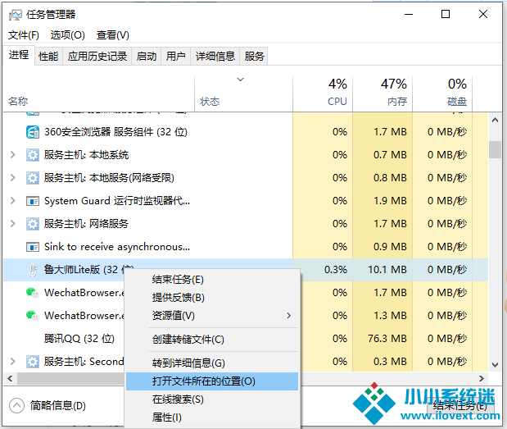
Task: Click the gear icon for 服务主机: 网络服务
Action: point(33,224)
